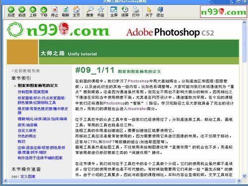248x186 pixels.
Task: Click the 大师之路 Unify tutorial banner text
Action: (x=68, y=53)
